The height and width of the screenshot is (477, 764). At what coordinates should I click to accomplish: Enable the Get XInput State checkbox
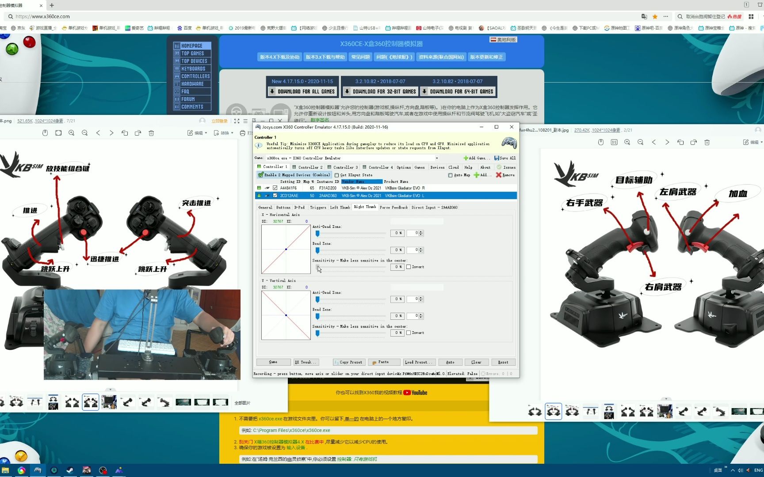tap(337, 175)
